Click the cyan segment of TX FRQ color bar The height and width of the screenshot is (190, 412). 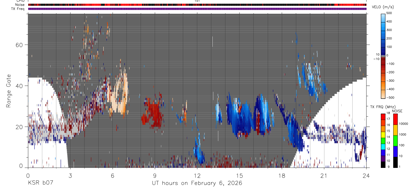point(383,147)
